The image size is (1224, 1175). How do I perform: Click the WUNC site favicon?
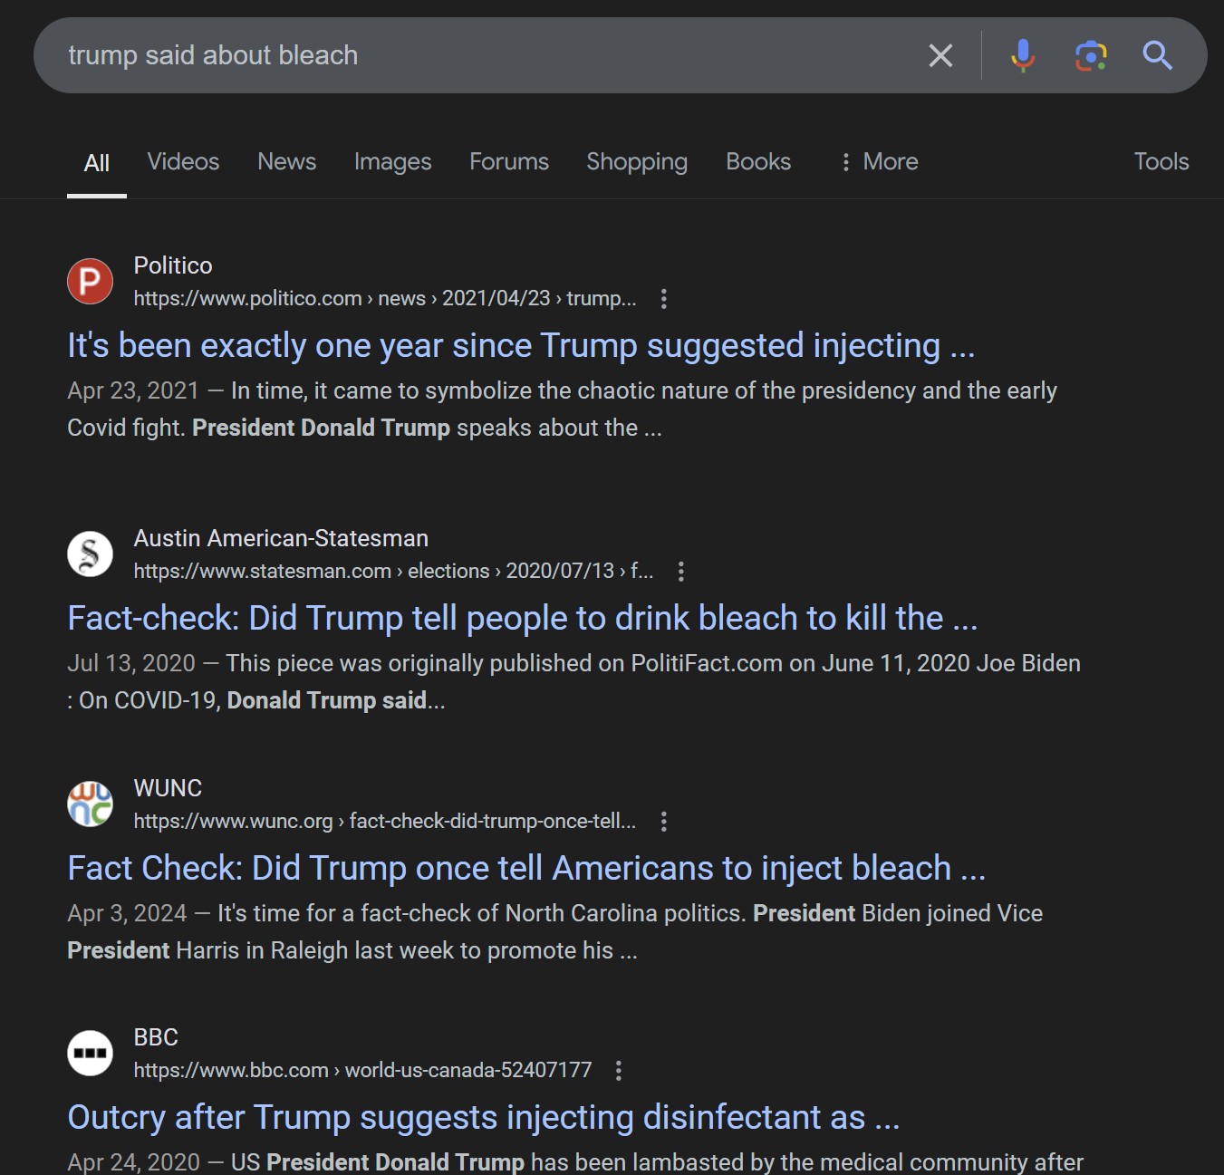point(90,804)
